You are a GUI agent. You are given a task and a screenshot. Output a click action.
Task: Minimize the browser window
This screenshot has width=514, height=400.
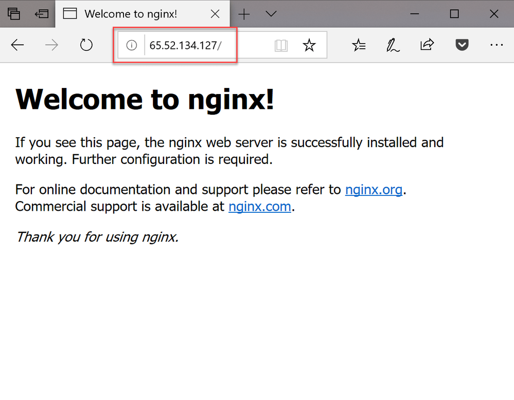coord(415,14)
